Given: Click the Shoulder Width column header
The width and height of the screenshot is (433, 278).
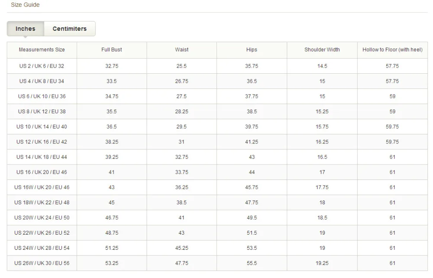Looking at the screenshot, I should point(322,50).
